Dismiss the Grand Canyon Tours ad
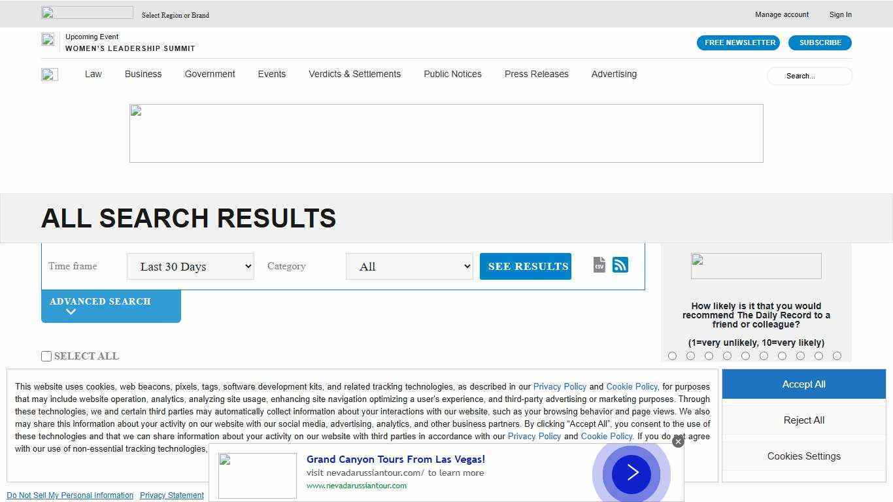The width and height of the screenshot is (893, 502). point(678,441)
